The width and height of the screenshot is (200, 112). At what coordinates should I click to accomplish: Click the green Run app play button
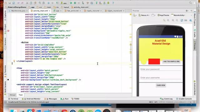click(x=71, y=3)
